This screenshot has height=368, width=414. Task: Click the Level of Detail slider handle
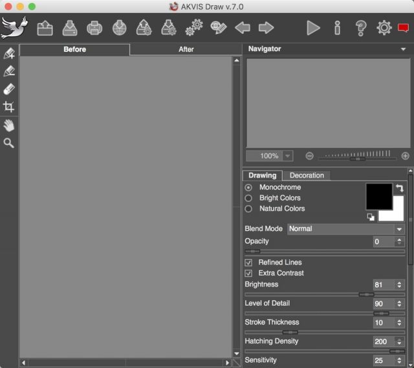381,314
